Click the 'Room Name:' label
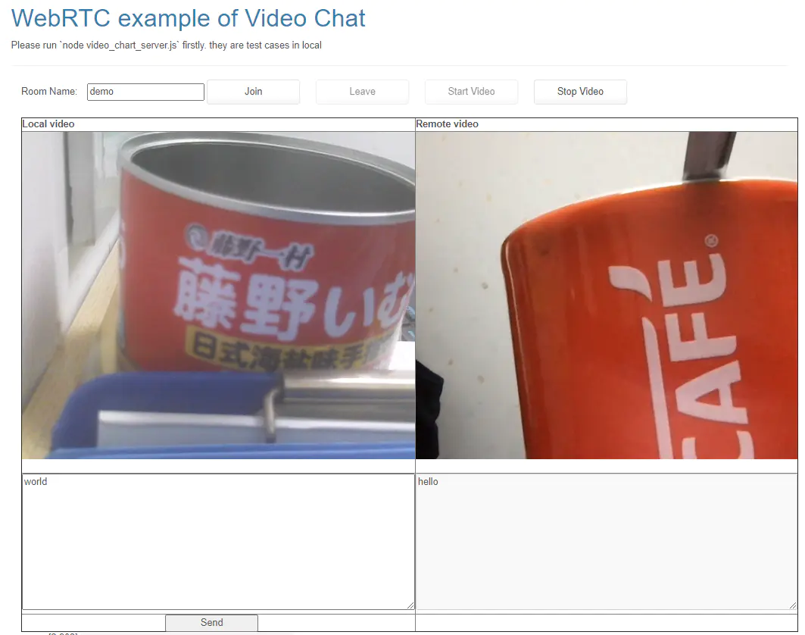Screen dimensions: 805x635 48,92
